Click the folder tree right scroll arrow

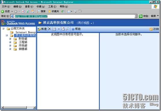click(34, 108)
